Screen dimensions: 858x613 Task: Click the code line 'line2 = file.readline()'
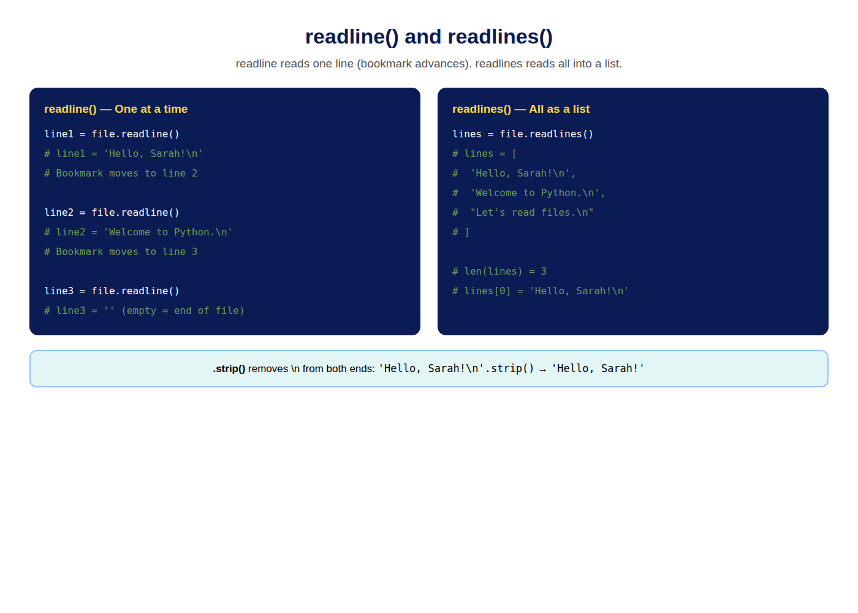point(112,213)
